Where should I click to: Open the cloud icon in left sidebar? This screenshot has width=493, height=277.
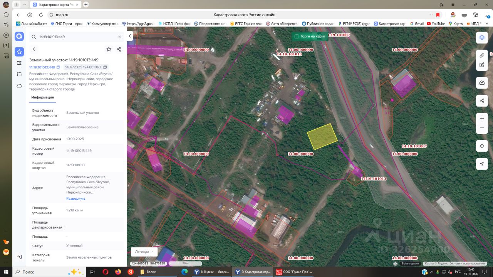pos(19,85)
